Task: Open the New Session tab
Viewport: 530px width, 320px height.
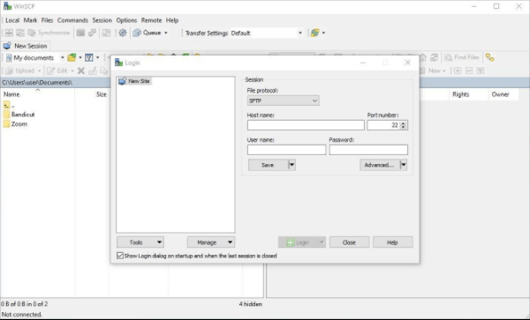Action: 26,46
